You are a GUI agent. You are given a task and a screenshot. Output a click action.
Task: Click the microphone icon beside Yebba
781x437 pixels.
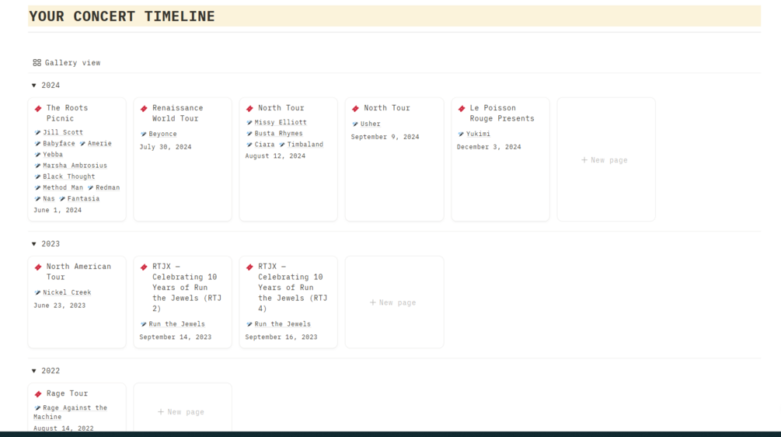point(37,155)
